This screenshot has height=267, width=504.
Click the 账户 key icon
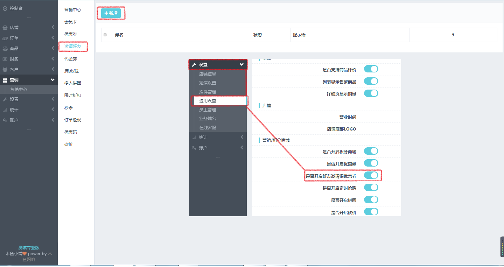[x=5, y=120]
